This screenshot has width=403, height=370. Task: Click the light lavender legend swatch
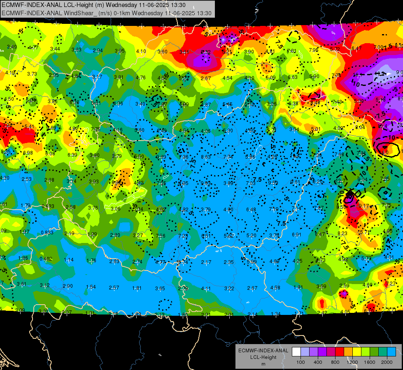(x=305, y=352)
